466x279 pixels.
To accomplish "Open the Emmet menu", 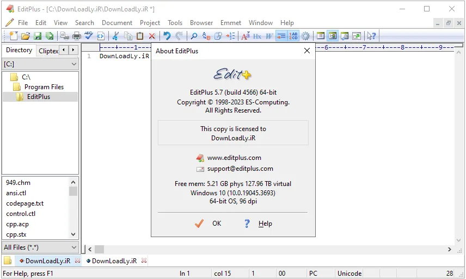I will (x=231, y=22).
